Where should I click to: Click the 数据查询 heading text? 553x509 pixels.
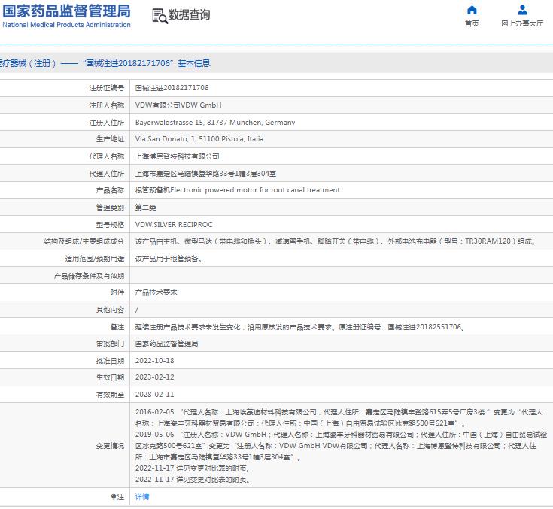(x=189, y=15)
